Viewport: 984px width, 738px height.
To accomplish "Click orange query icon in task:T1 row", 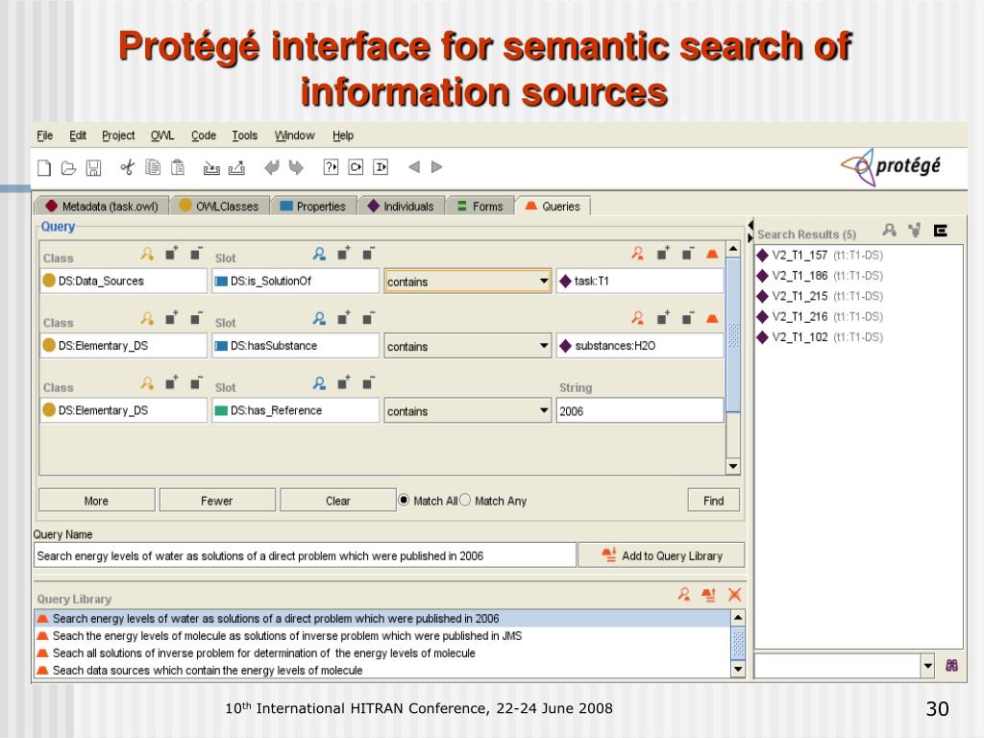I will (712, 254).
